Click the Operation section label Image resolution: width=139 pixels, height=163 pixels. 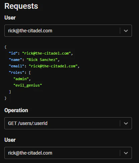pos(16,110)
